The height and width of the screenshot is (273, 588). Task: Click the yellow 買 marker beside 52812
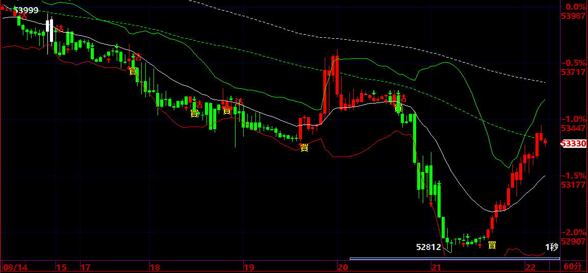[492, 245]
